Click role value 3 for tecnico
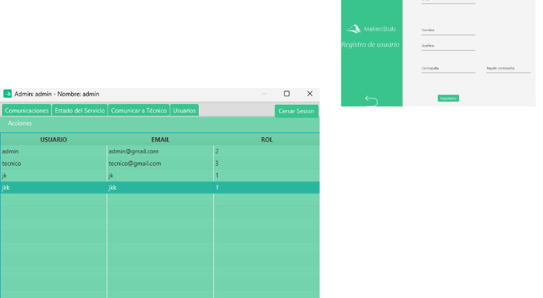Image resolution: width=543 pixels, height=298 pixels. tap(267, 164)
